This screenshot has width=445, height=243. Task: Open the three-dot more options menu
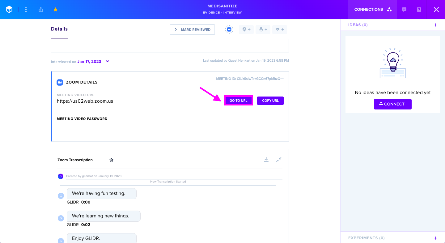(26, 10)
